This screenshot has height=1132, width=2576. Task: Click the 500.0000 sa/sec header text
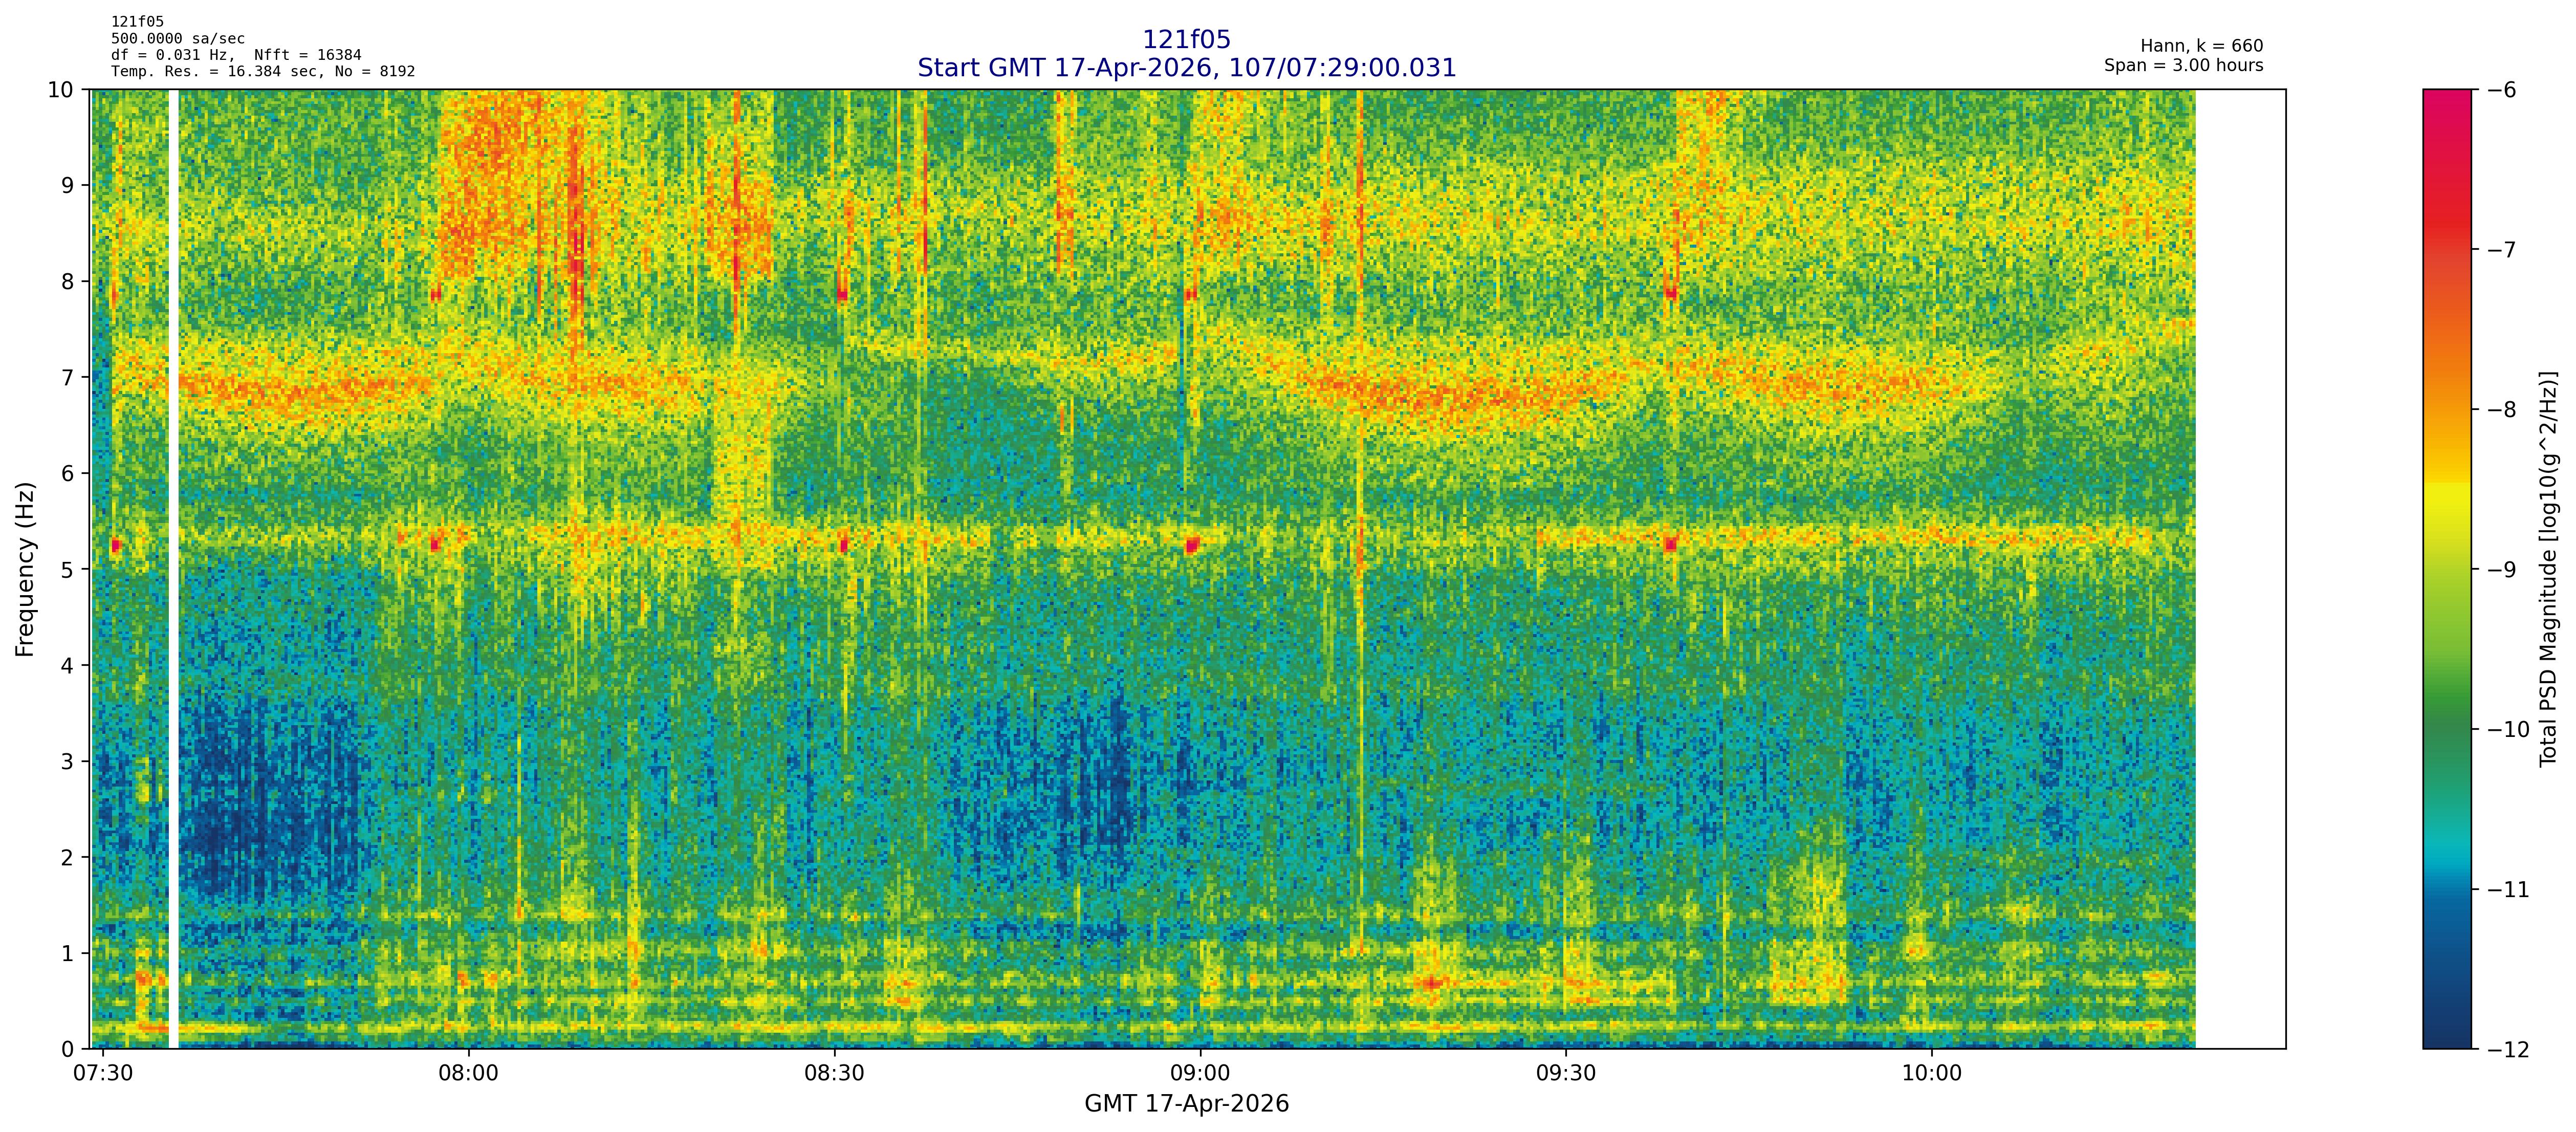pyautogui.click(x=177, y=38)
